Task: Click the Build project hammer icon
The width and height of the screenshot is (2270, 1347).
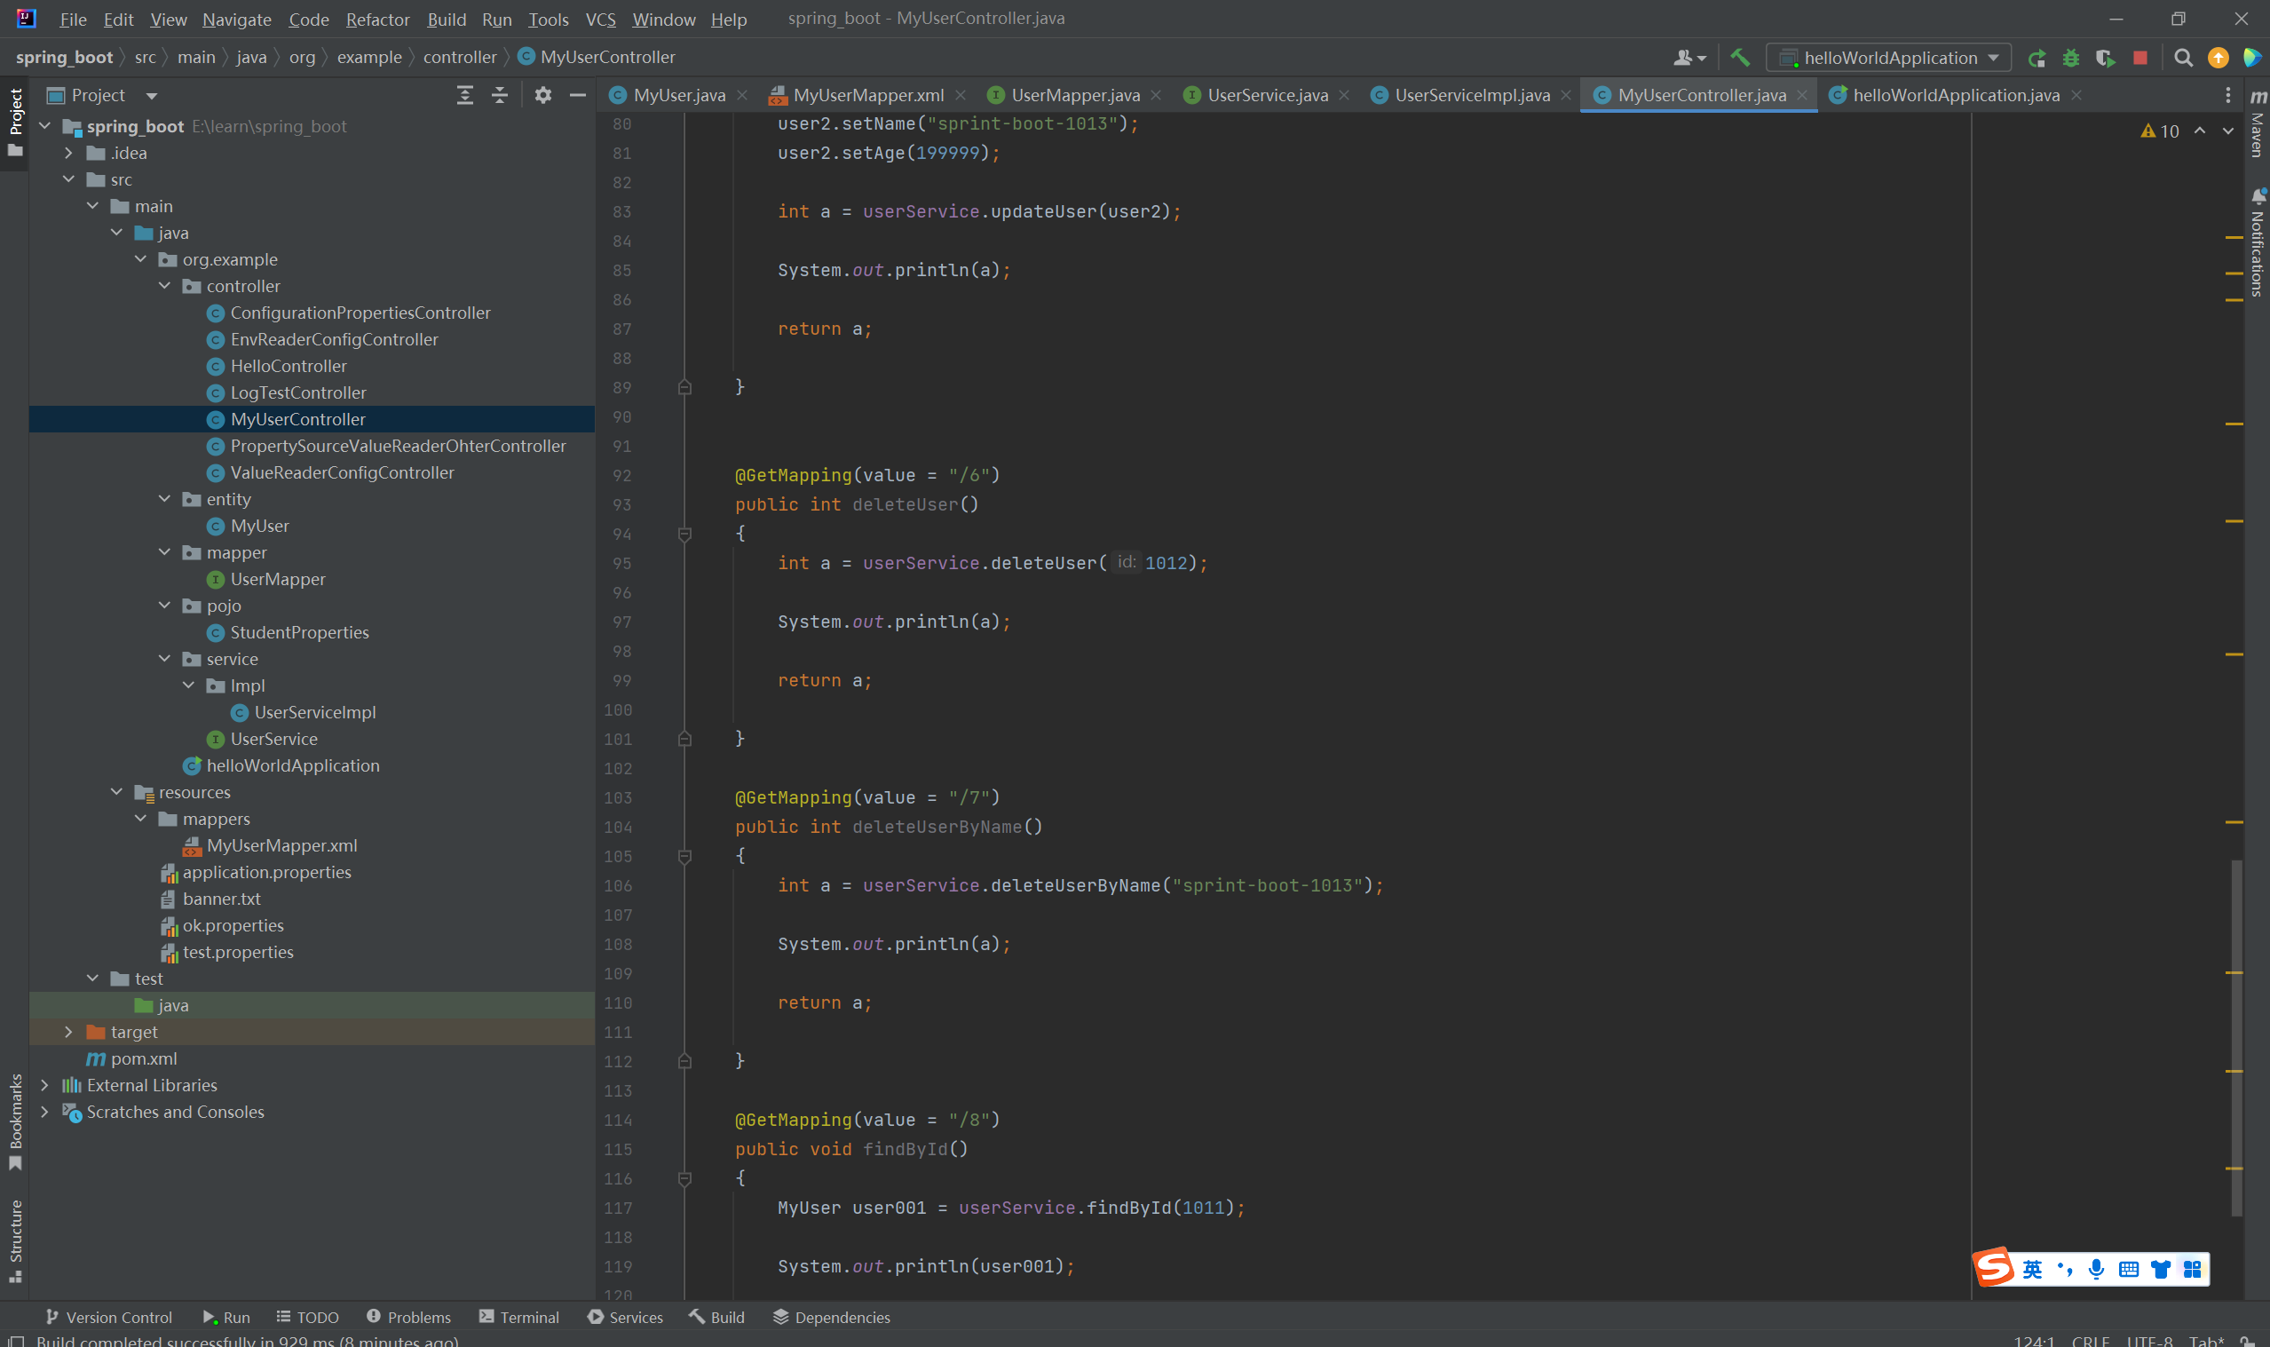Action: [x=1739, y=58]
